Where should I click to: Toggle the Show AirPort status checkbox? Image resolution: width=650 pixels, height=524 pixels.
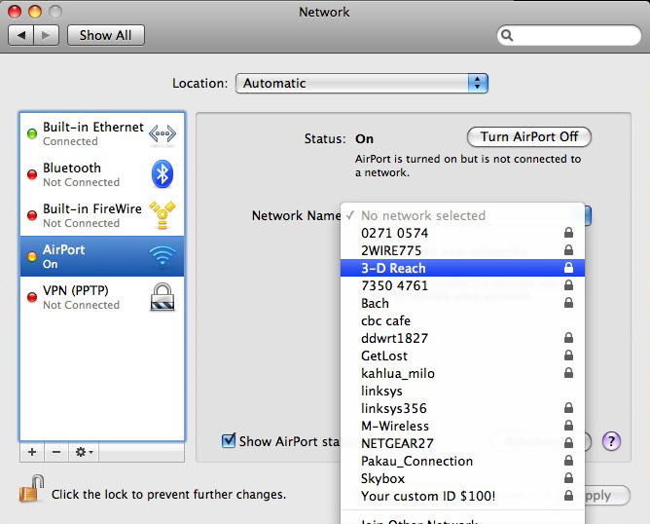229,441
